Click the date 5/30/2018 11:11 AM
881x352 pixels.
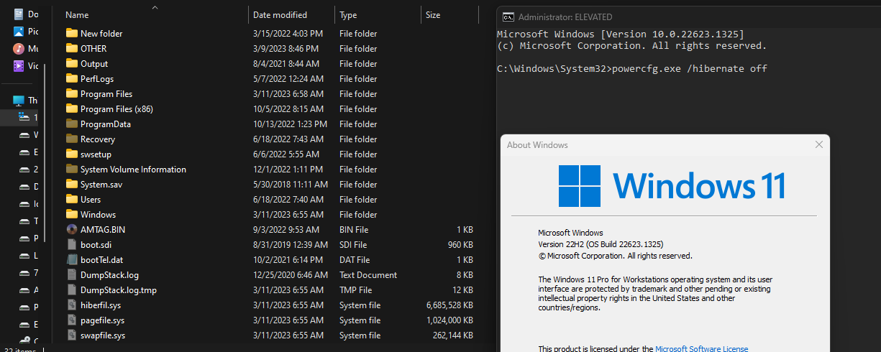pyautogui.click(x=291, y=184)
